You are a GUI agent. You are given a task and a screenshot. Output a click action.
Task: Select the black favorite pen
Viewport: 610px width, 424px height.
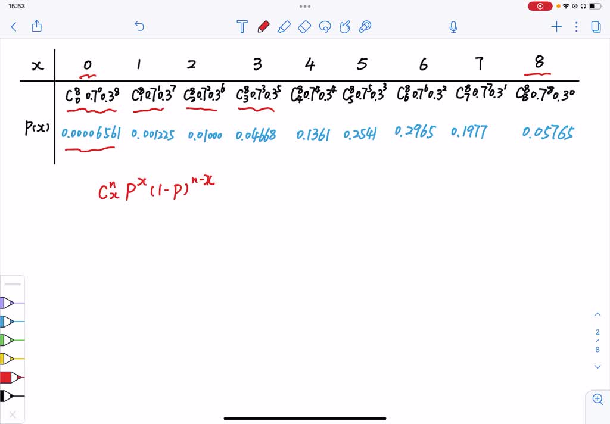pyautogui.click(x=11, y=394)
